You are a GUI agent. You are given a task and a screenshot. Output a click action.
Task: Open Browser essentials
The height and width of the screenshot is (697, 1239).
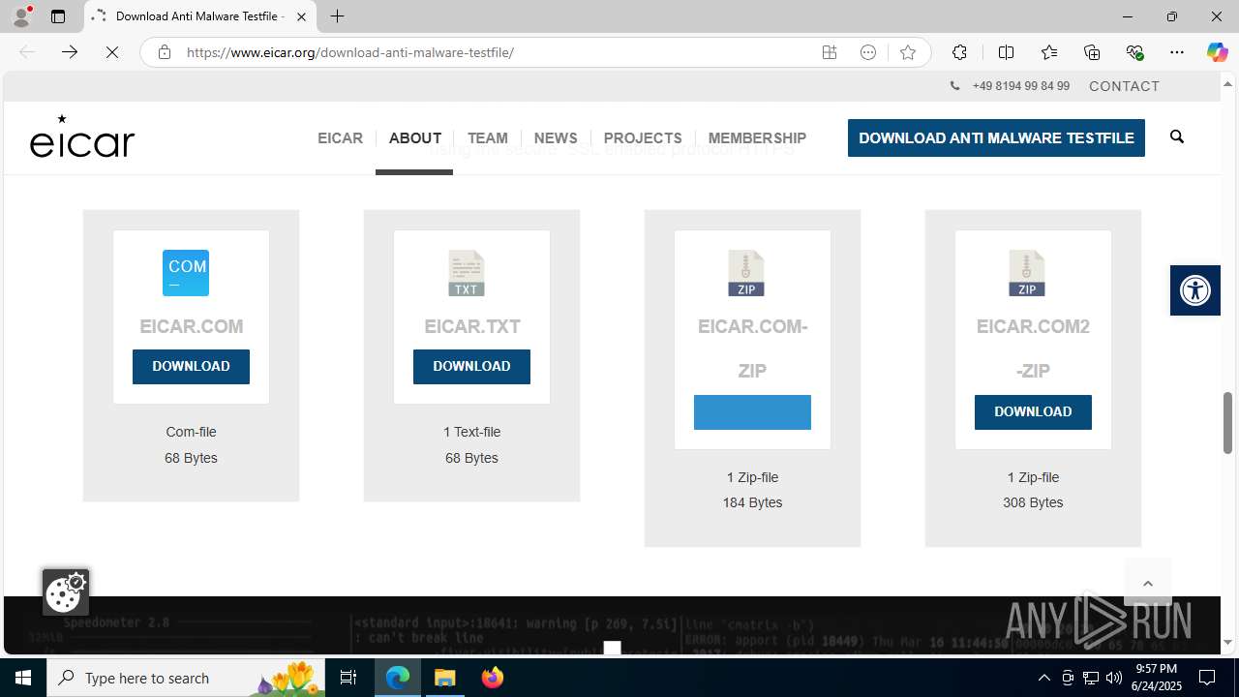click(1134, 52)
